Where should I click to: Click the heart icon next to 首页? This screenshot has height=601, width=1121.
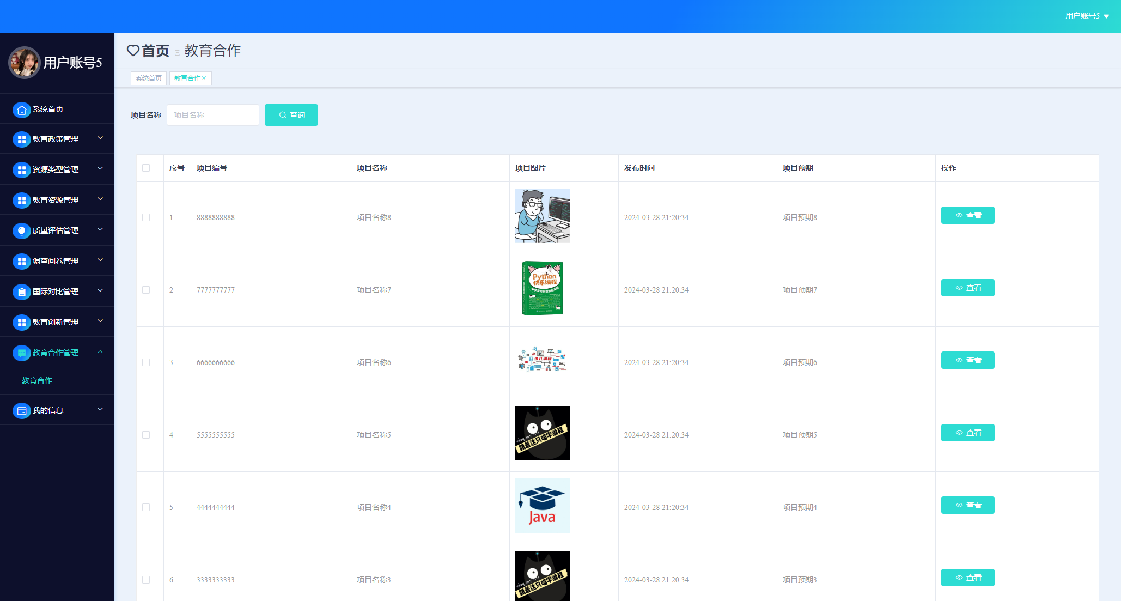click(x=133, y=51)
